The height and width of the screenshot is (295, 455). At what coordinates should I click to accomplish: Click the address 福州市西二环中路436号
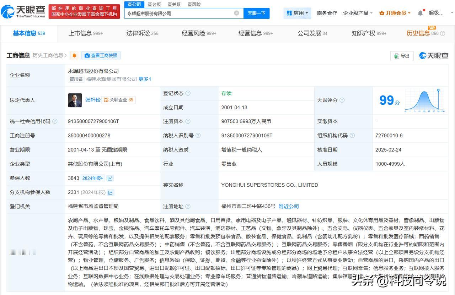point(248,206)
